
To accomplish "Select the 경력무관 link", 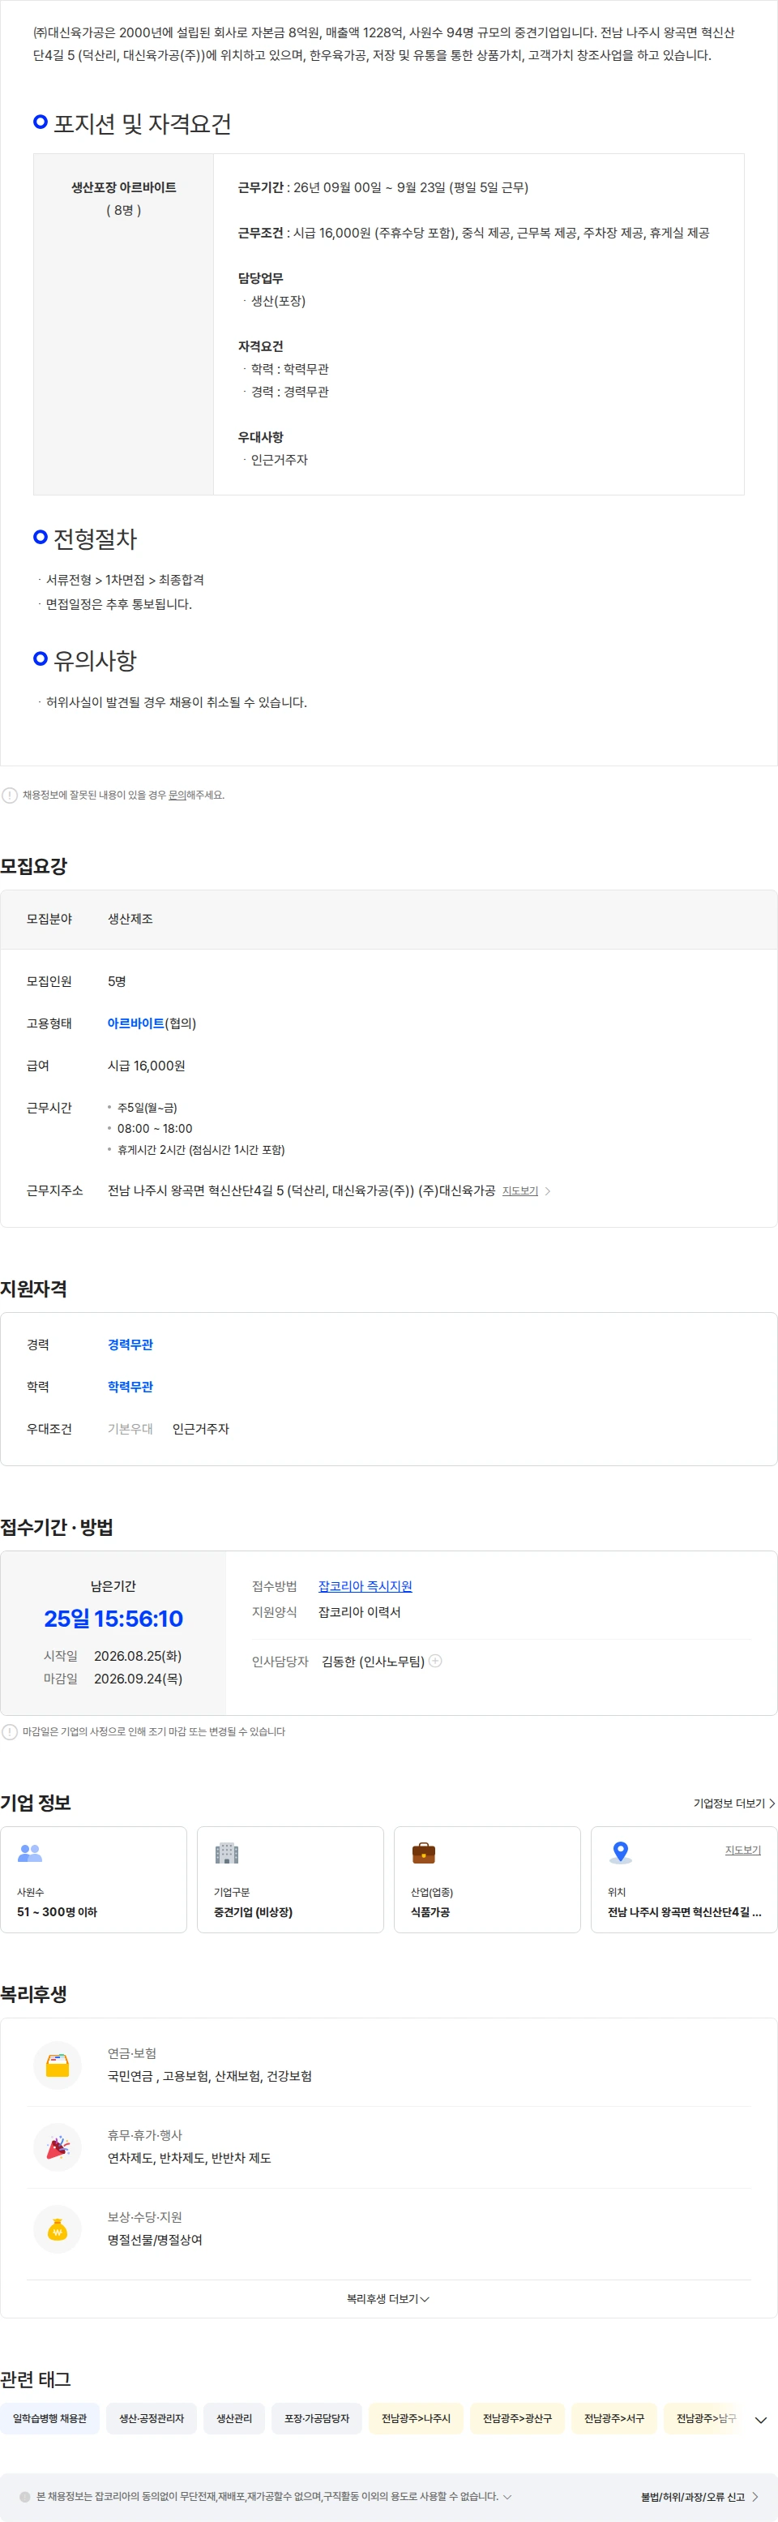I will coord(130,1345).
